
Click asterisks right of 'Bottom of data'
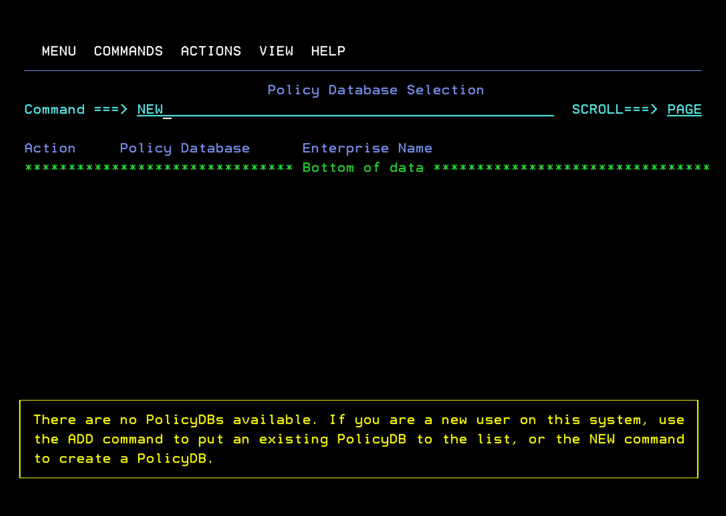point(572,168)
